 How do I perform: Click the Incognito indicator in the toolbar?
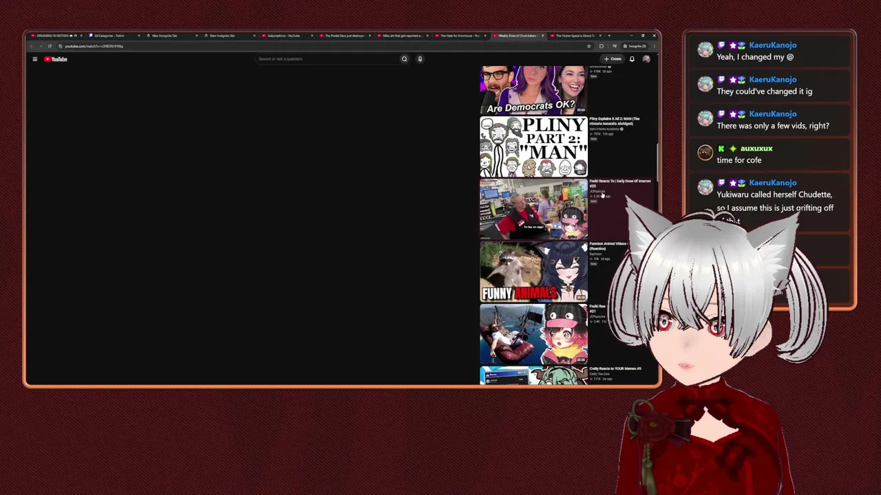pyautogui.click(x=635, y=46)
